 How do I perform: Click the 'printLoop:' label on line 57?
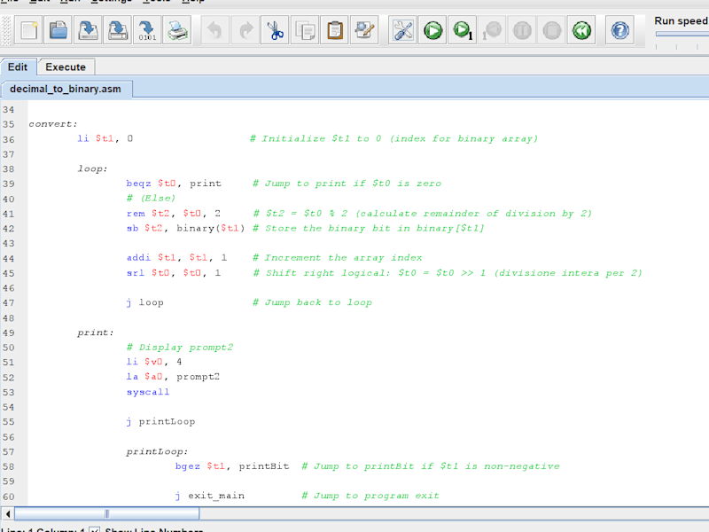[157, 451]
